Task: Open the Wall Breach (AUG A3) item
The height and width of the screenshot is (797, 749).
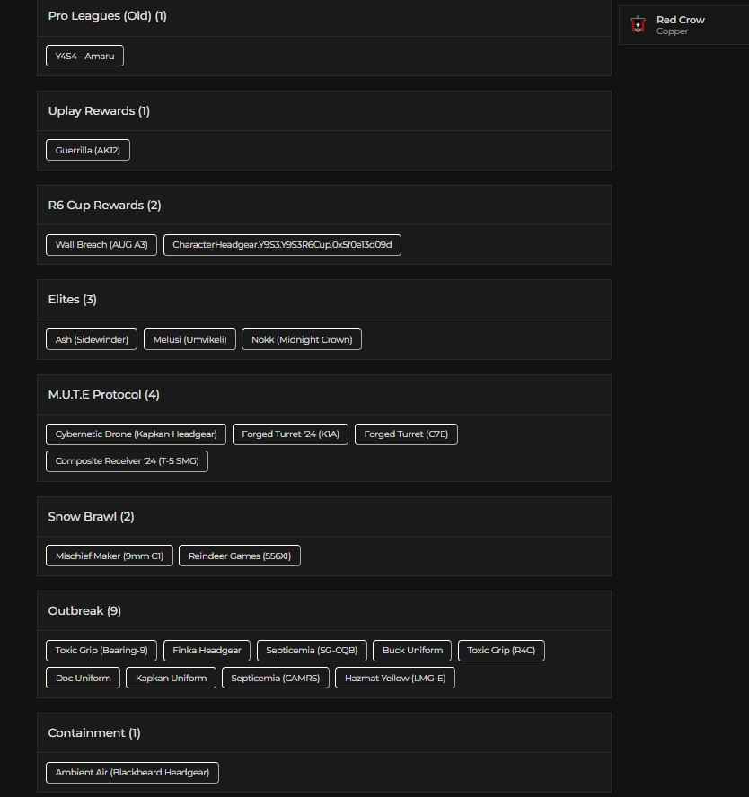Action: coord(101,244)
